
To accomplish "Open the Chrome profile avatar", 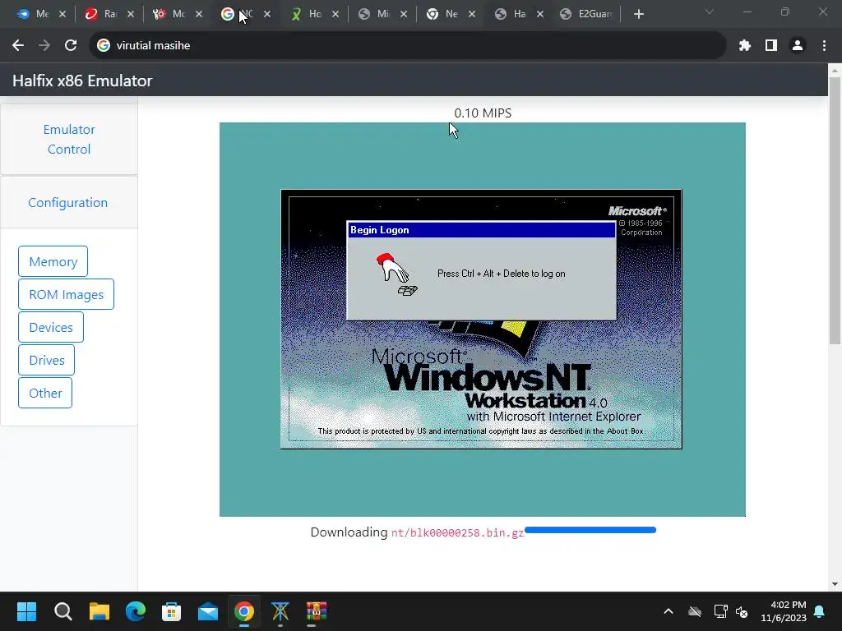I will point(798,46).
